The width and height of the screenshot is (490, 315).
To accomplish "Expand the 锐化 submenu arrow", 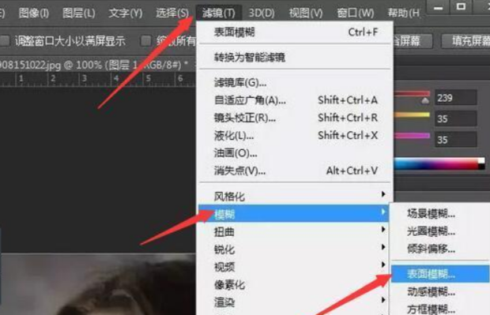I will (x=383, y=247).
